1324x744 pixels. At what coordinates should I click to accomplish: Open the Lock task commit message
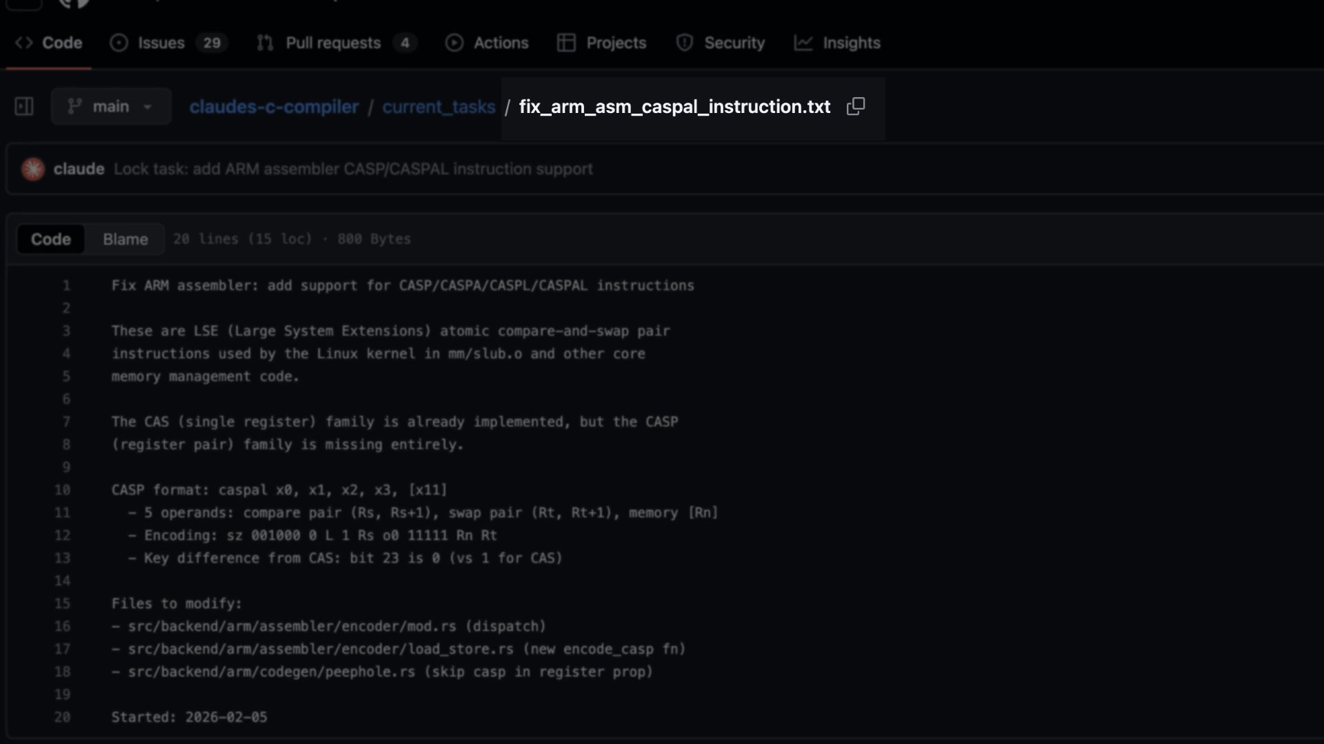point(353,169)
